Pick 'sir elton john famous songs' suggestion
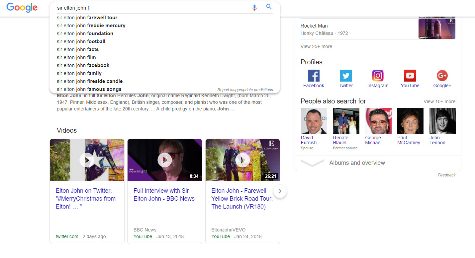This screenshot has height=258, width=475. click(x=89, y=89)
